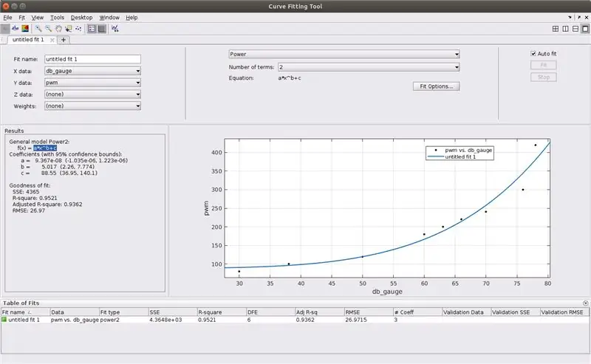Open the Help menu
The width and height of the screenshot is (591, 364).
131,17
